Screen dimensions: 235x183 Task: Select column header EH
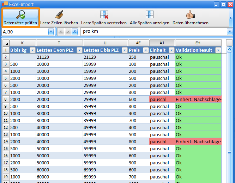(198, 43)
